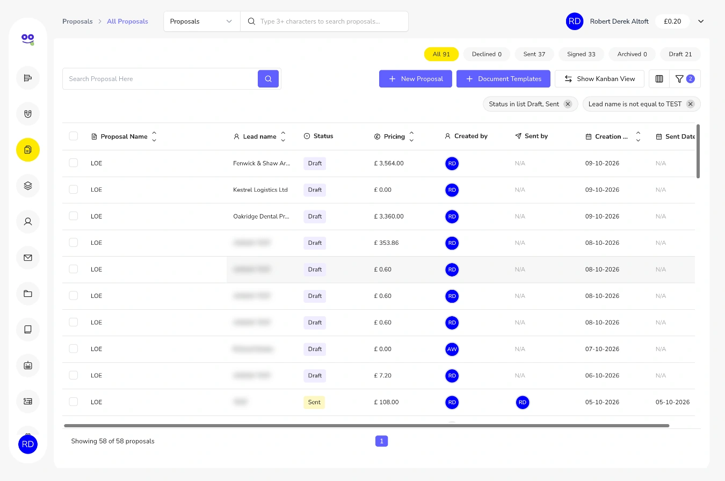Sort by the Pricing column arrows
Image resolution: width=725 pixels, height=481 pixels.
411,136
